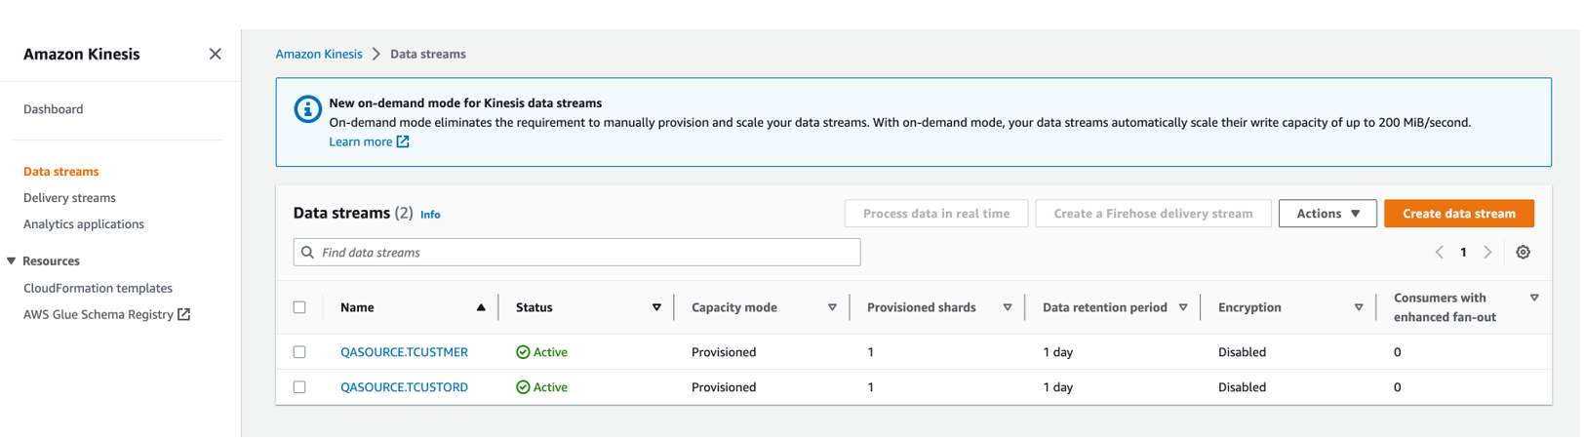Collapse the Resources section triangle

click(12, 261)
